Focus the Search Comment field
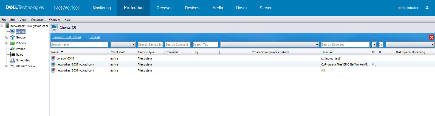Viewport: 435px width, 116px height. pyautogui.click(x=178, y=44)
